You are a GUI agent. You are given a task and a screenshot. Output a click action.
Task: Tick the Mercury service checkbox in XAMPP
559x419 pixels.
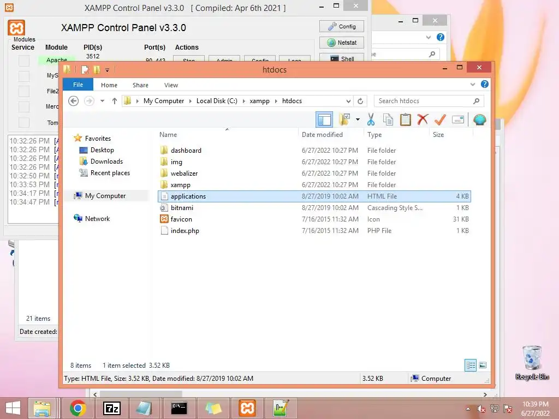[x=24, y=106]
